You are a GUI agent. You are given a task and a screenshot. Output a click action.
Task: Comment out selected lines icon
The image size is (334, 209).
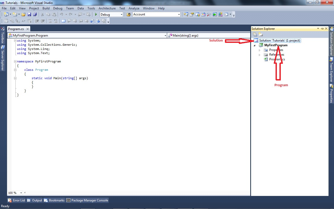50,21
